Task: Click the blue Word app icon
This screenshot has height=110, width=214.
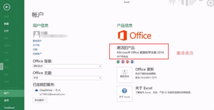Action: 132,62
